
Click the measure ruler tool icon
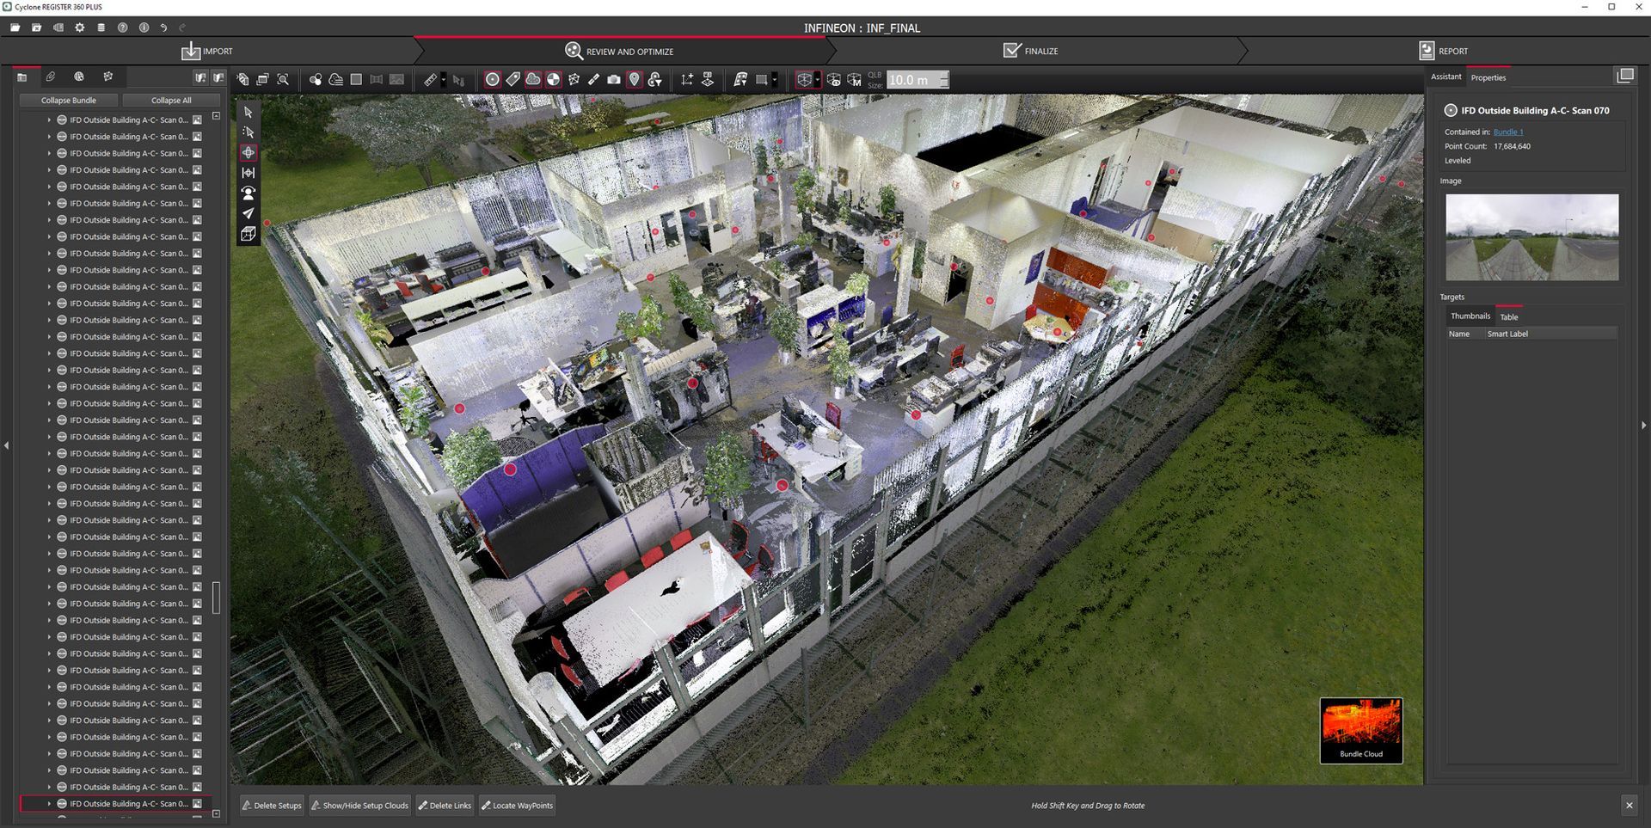(430, 80)
